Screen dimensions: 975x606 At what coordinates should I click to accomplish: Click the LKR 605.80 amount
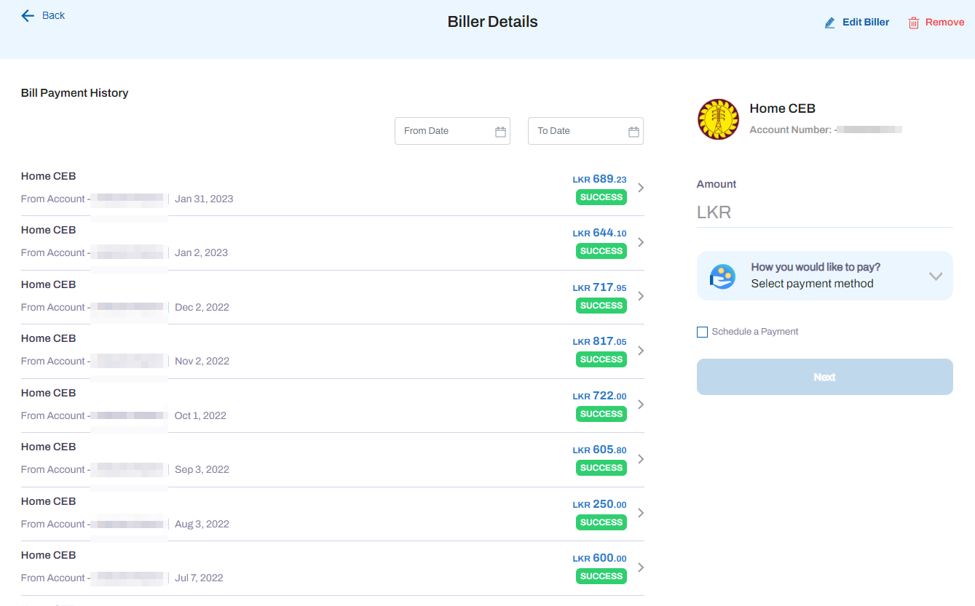(599, 450)
